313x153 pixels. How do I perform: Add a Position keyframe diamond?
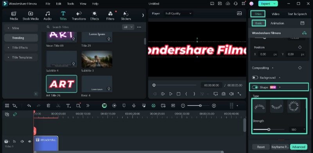click(300, 47)
